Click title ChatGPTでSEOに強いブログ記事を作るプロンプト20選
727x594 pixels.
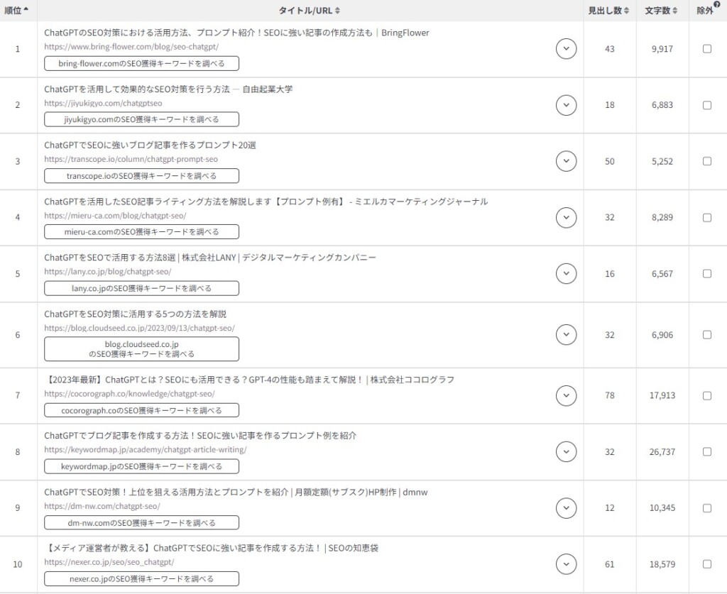click(x=150, y=145)
